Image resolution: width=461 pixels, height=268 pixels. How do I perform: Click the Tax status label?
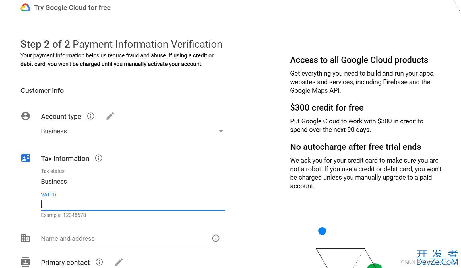pyautogui.click(x=53, y=171)
